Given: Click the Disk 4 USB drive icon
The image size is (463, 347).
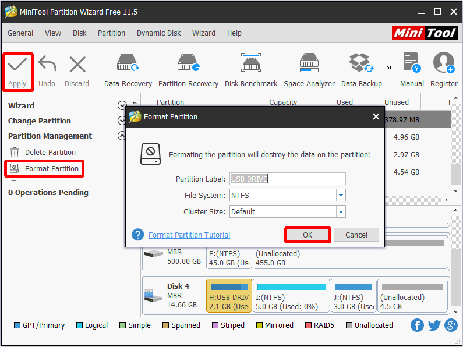Looking at the screenshot, I should 153,296.
